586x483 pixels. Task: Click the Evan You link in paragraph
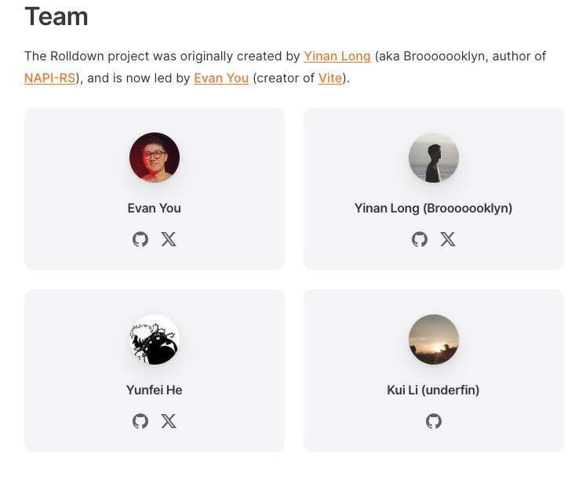[221, 78]
